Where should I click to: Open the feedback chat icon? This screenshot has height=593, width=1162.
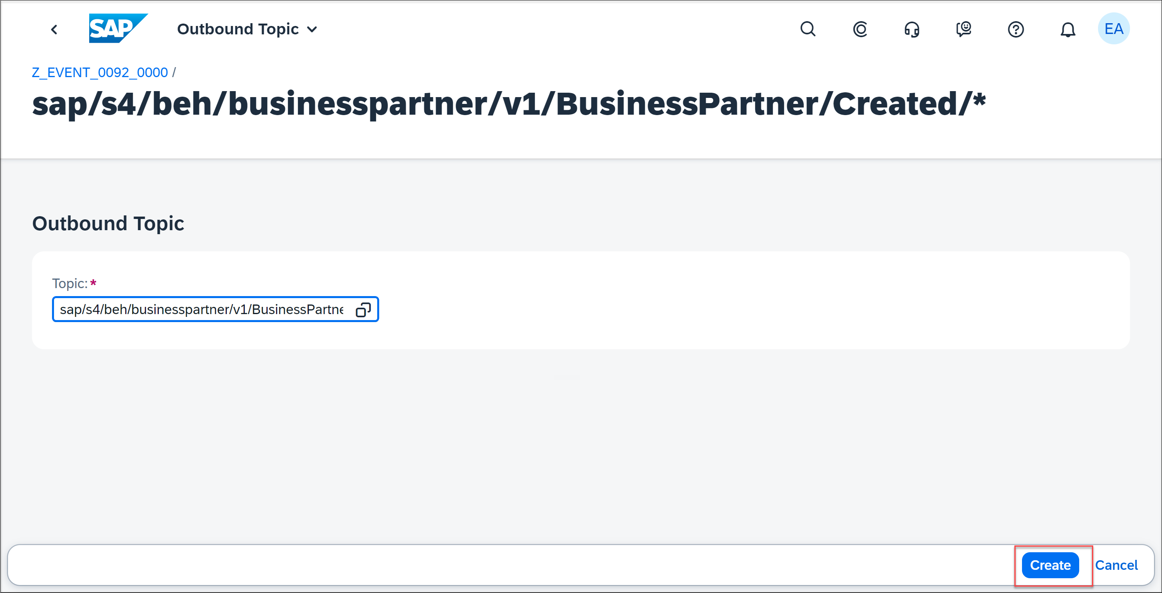964,29
